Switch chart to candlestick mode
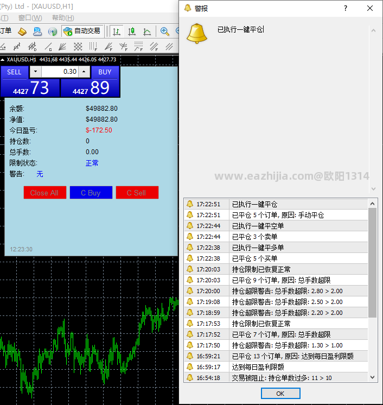The image size is (383, 405). click(x=132, y=31)
